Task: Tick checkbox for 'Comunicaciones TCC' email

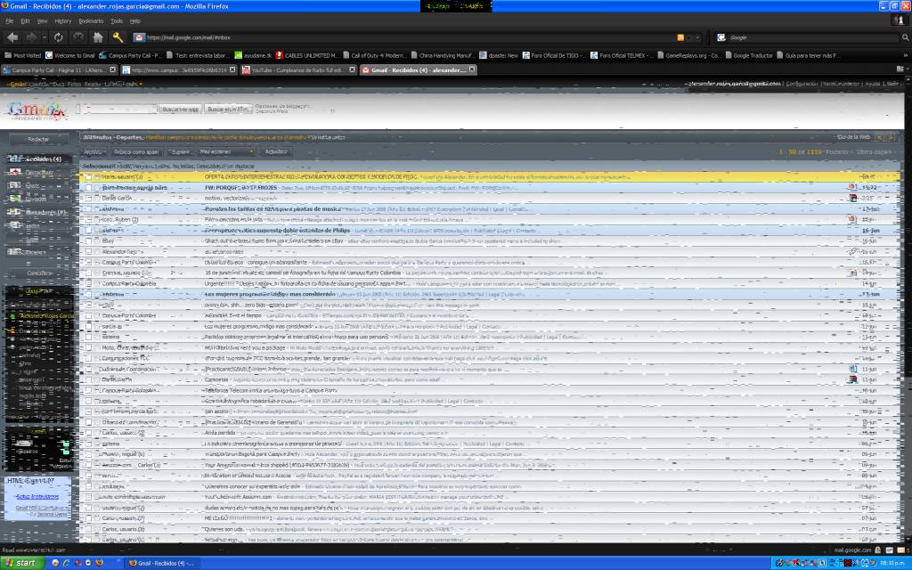Action: tap(88, 358)
